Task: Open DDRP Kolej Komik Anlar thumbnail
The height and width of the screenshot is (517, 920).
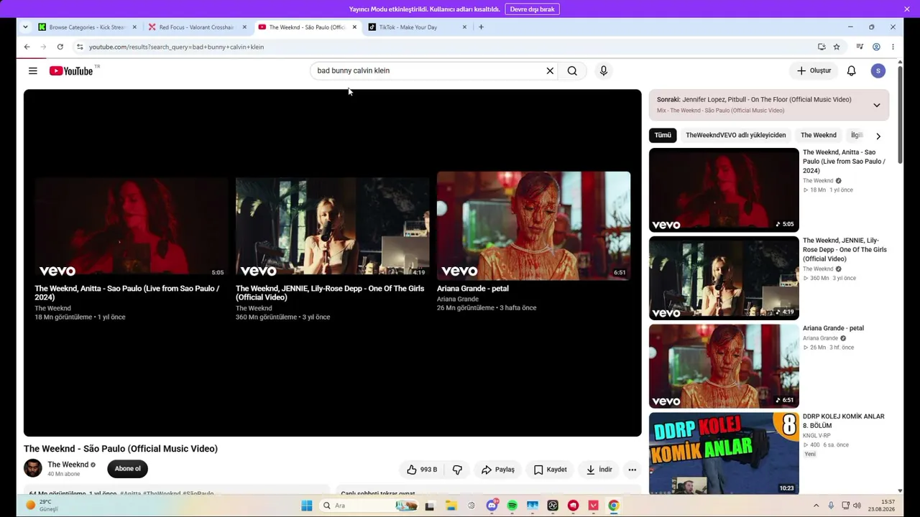Action: pyautogui.click(x=724, y=454)
